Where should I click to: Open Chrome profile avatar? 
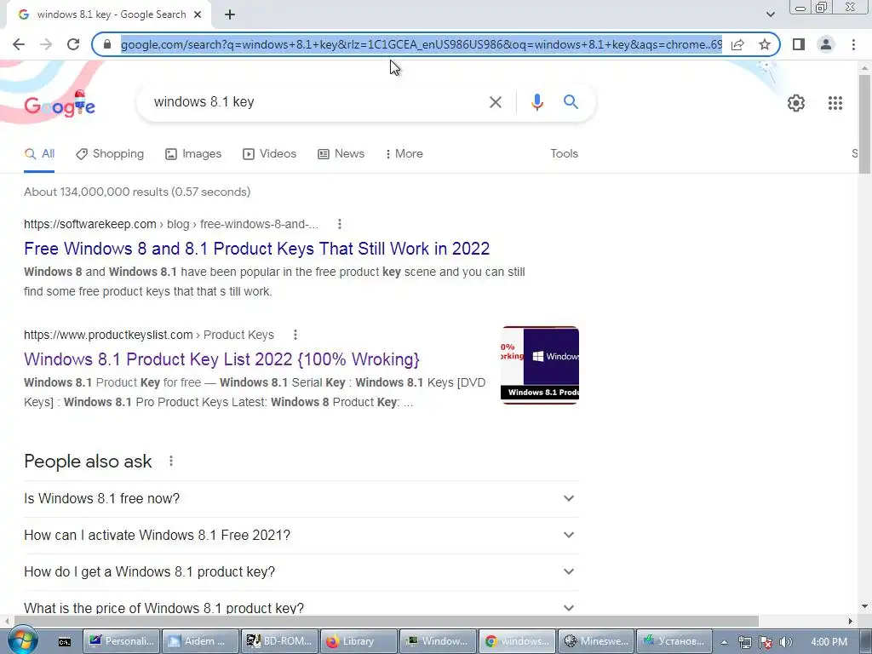pyautogui.click(x=826, y=44)
